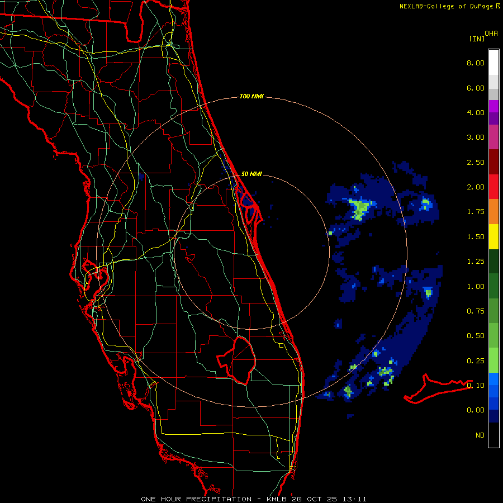Click the 3.00 legend value
The width and height of the screenshot is (503, 503).
476,137
